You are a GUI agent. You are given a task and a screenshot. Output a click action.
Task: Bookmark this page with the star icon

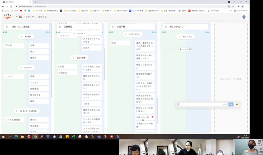[233, 6]
